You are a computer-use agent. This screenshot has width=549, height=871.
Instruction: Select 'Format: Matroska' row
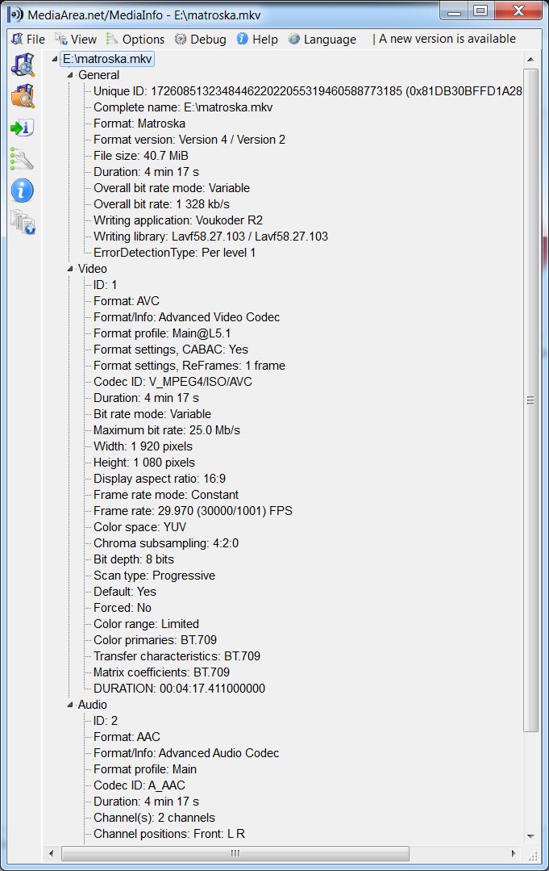click(139, 124)
